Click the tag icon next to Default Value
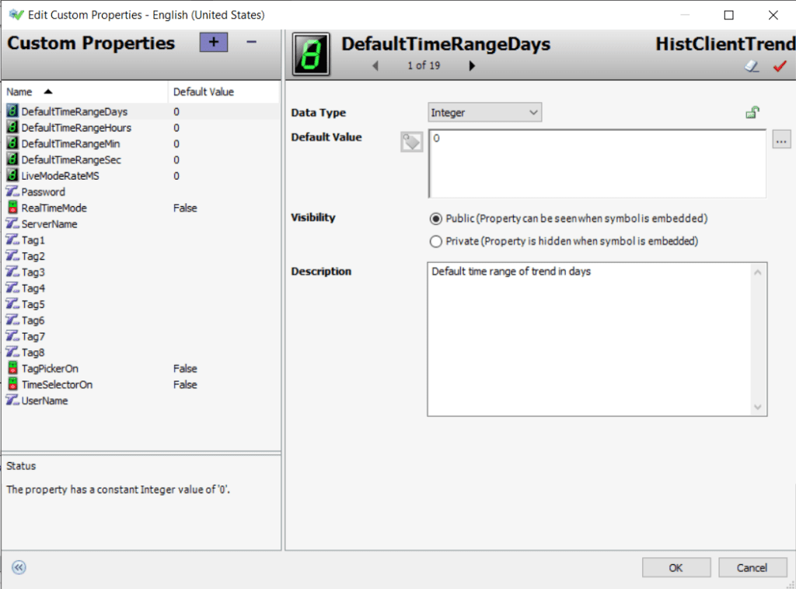 point(411,142)
